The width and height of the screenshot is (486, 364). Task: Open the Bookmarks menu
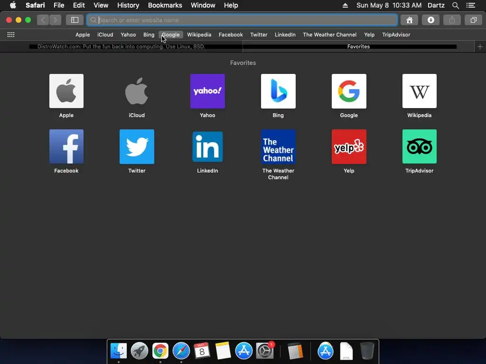click(165, 5)
